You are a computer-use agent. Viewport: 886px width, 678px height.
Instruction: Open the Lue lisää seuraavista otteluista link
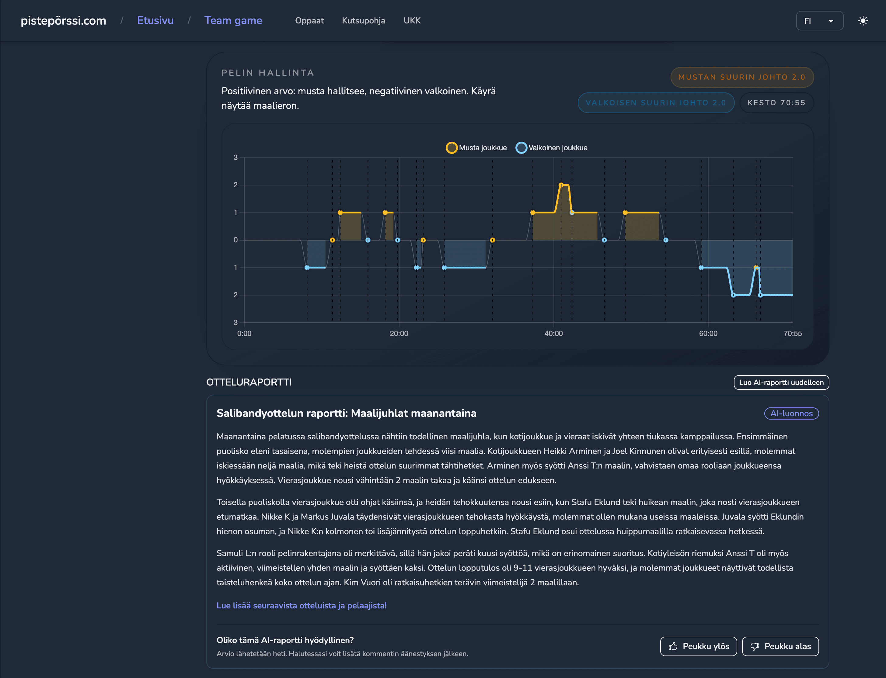[x=301, y=605]
